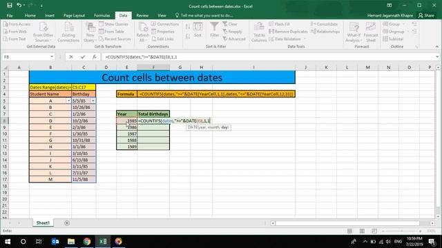
Task: Switch to Page Break Preview
Action: pyautogui.click(x=374, y=231)
